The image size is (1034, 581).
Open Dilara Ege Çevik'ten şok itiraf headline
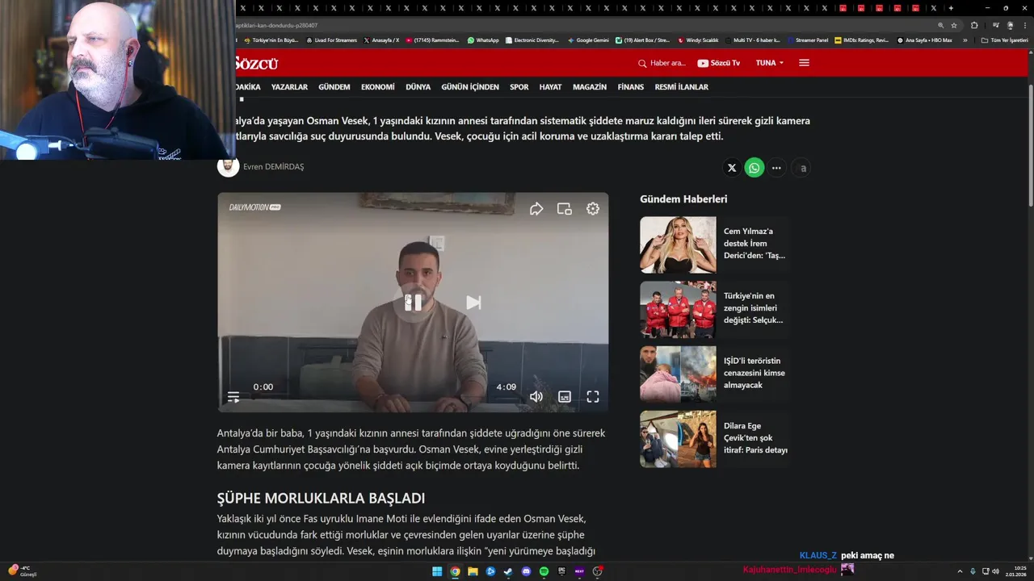pyautogui.click(x=755, y=437)
